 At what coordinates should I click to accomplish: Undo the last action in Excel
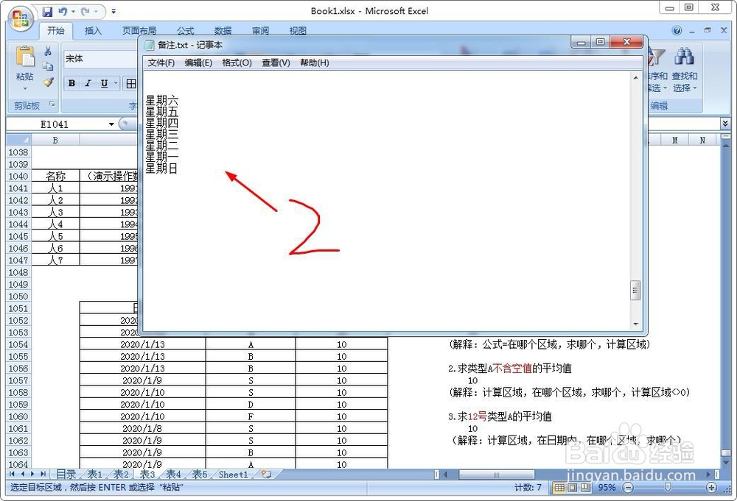63,11
